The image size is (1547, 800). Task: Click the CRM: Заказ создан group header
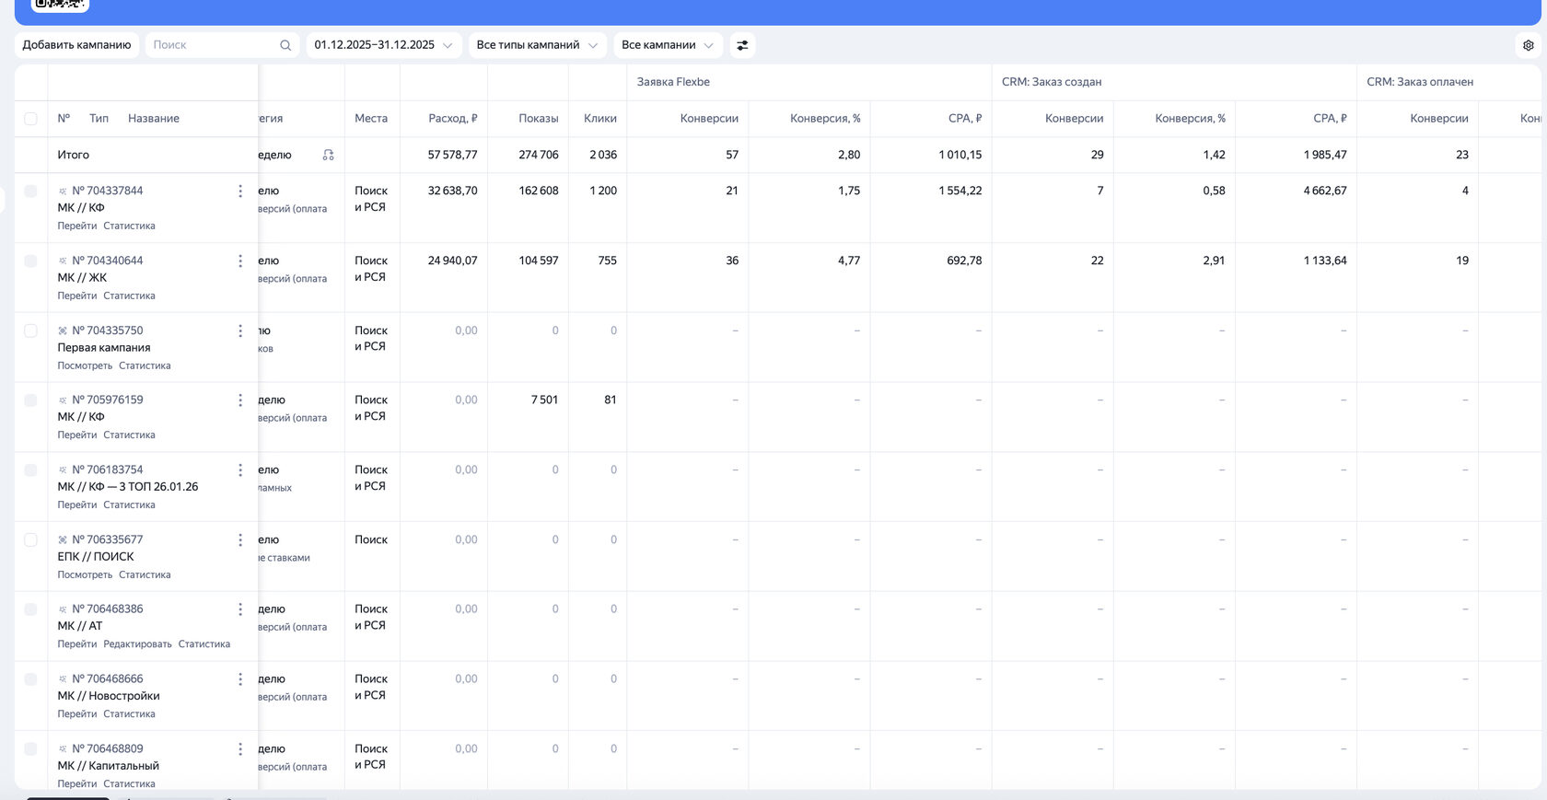pos(1052,82)
